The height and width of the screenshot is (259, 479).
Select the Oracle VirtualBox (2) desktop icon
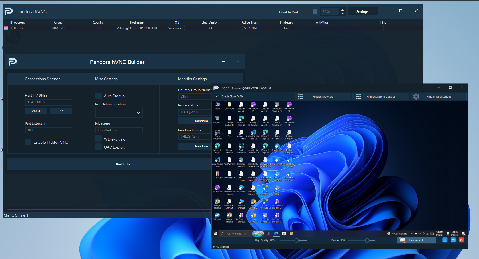pyautogui.click(x=265, y=190)
